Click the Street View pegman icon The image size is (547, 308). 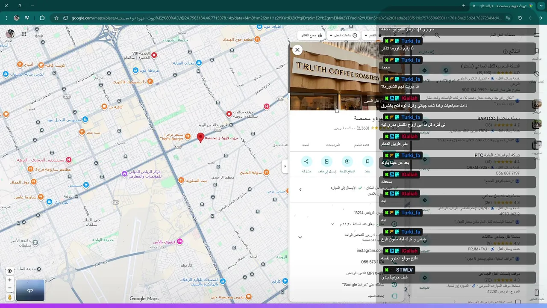pos(10,297)
